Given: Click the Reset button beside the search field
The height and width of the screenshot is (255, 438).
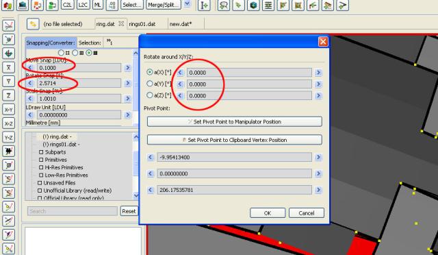Looking at the screenshot, I should coord(129,211).
